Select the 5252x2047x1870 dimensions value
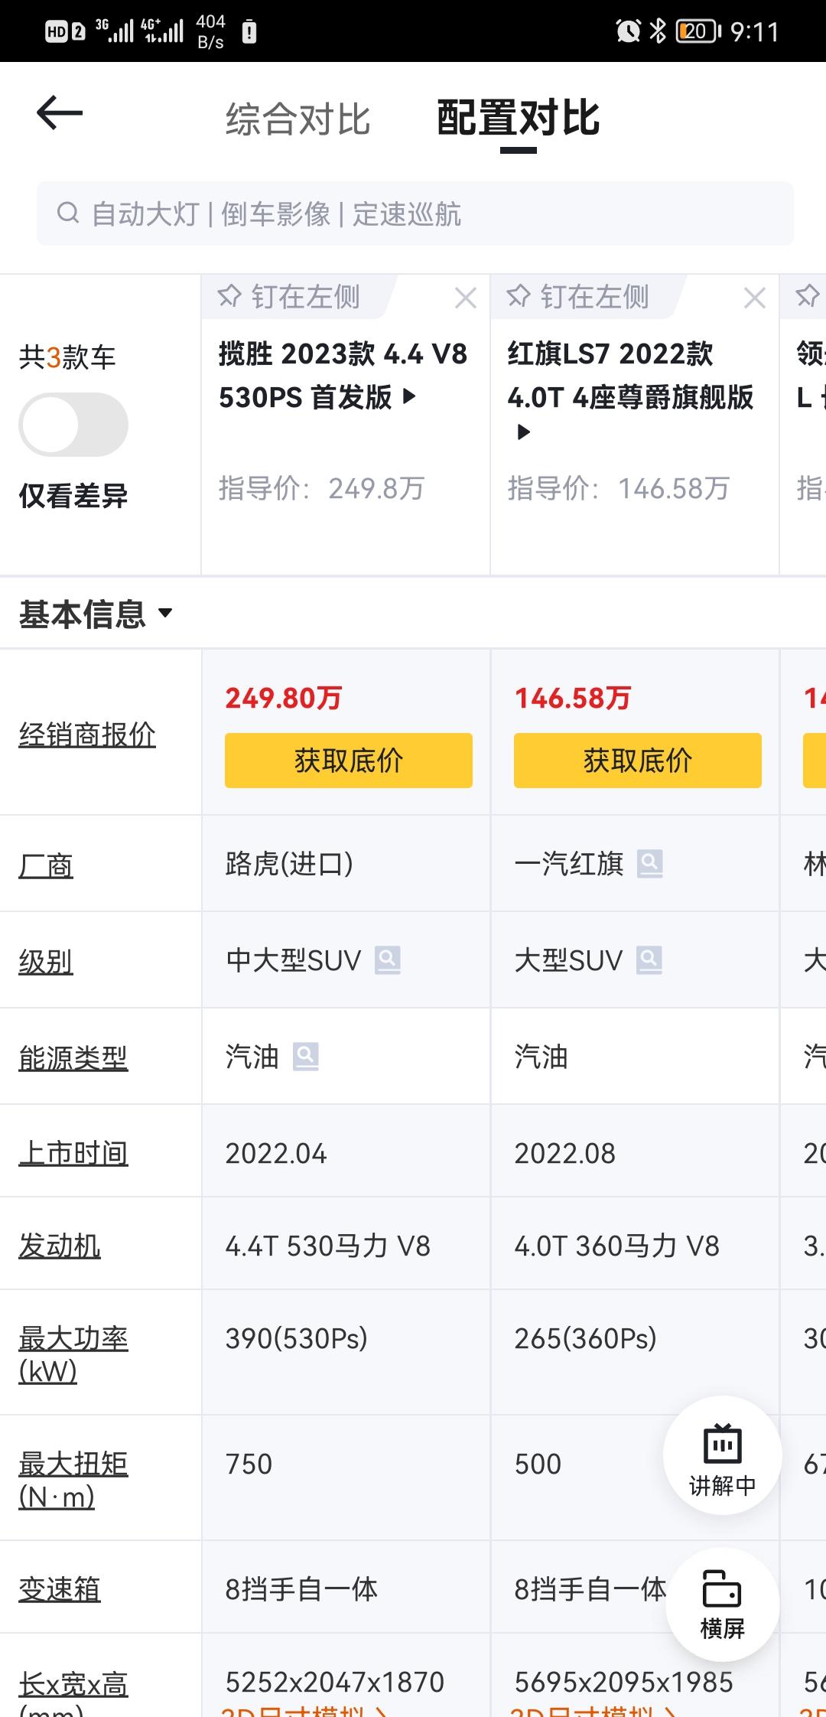826x1717 pixels. tap(335, 1682)
